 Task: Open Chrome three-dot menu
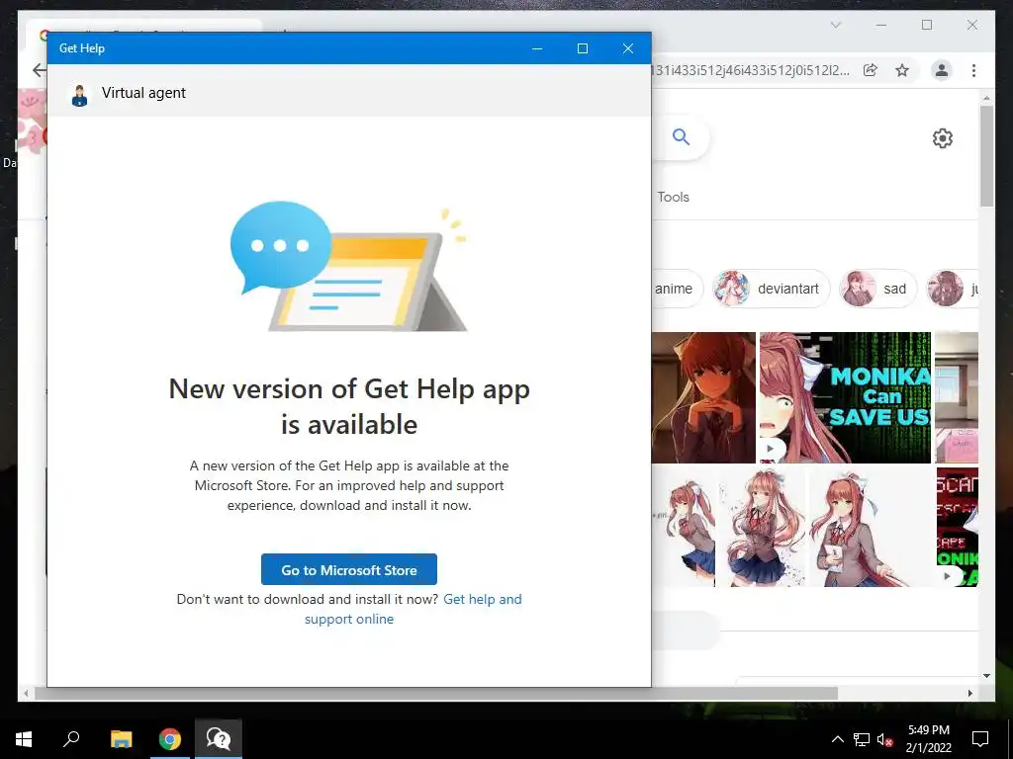[x=973, y=70]
